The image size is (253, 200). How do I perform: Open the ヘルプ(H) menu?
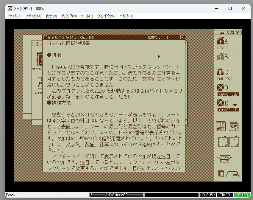(126, 16)
